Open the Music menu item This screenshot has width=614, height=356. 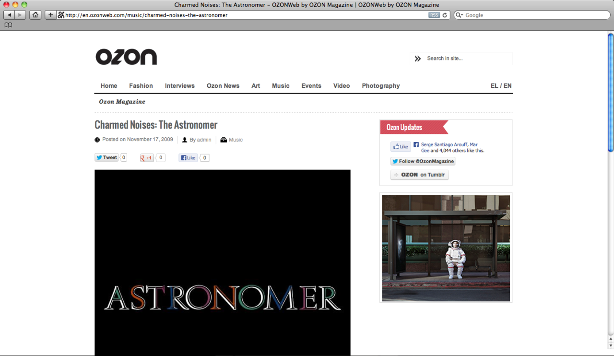coord(281,86)
